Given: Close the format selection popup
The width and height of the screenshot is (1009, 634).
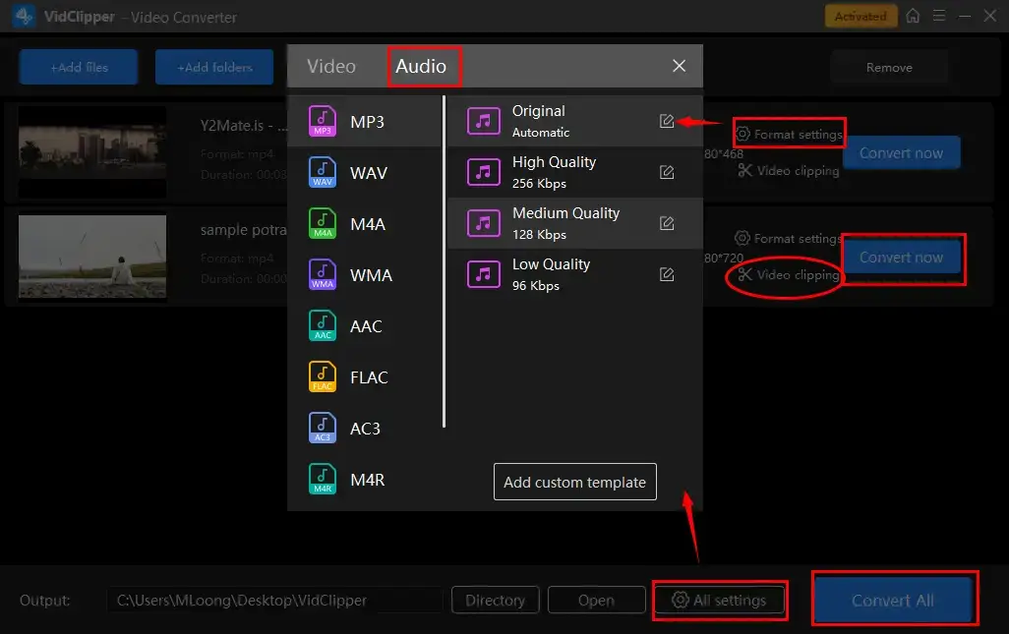Looking at the screenshot, I should pos(679,67).
